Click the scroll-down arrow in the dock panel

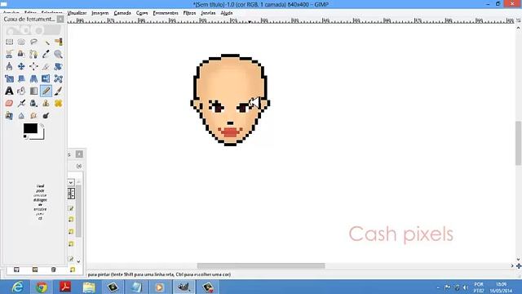point(78,261)
